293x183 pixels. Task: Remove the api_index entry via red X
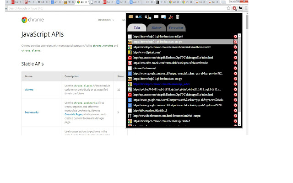pos(235,84)
